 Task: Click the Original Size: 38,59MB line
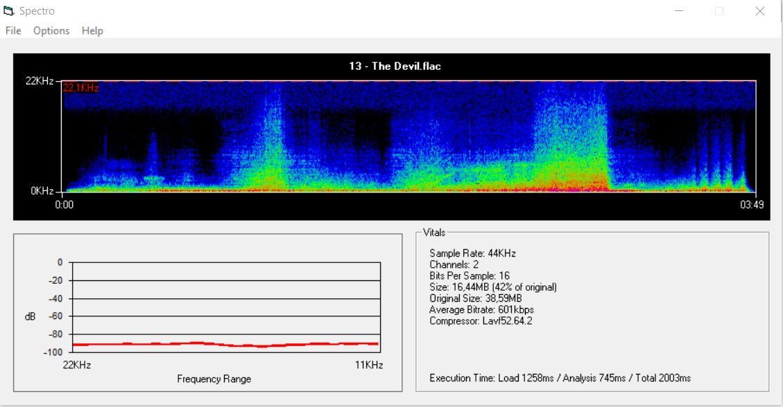coord(475,298)
